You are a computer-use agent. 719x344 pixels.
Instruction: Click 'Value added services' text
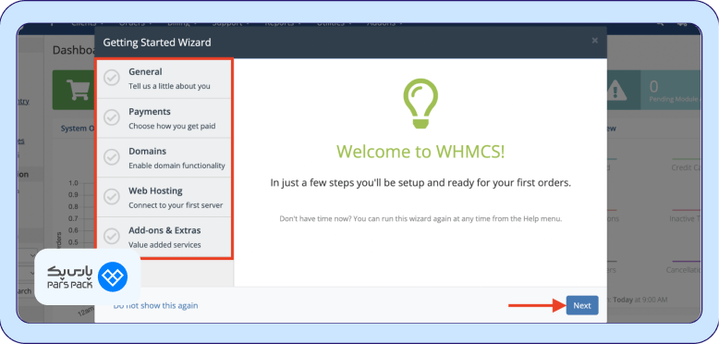click(x=165, y=245)
